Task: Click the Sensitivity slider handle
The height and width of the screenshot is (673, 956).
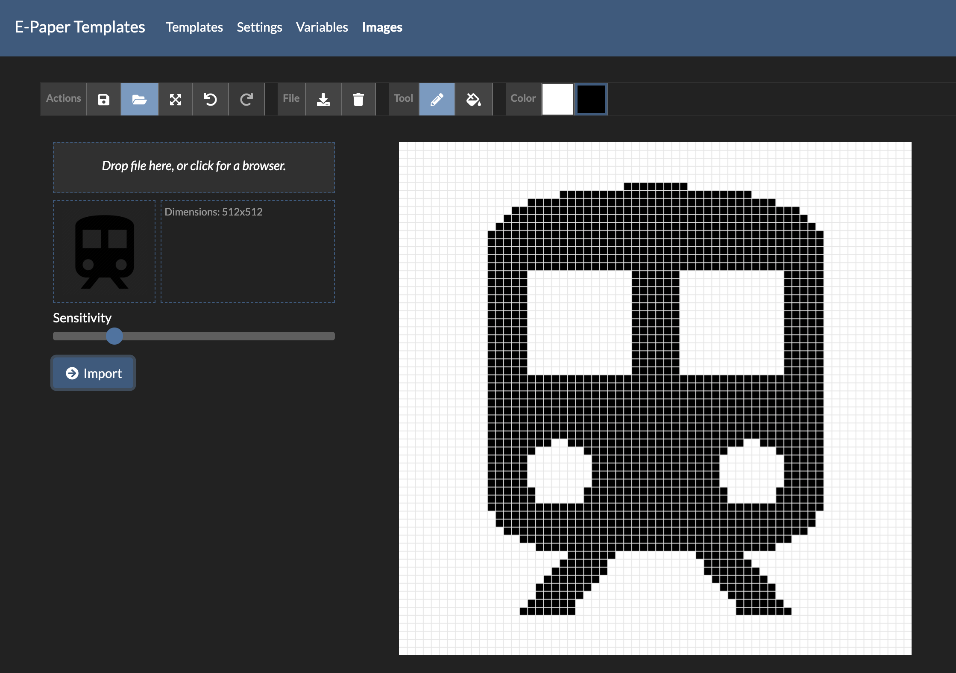Action: 114,336
